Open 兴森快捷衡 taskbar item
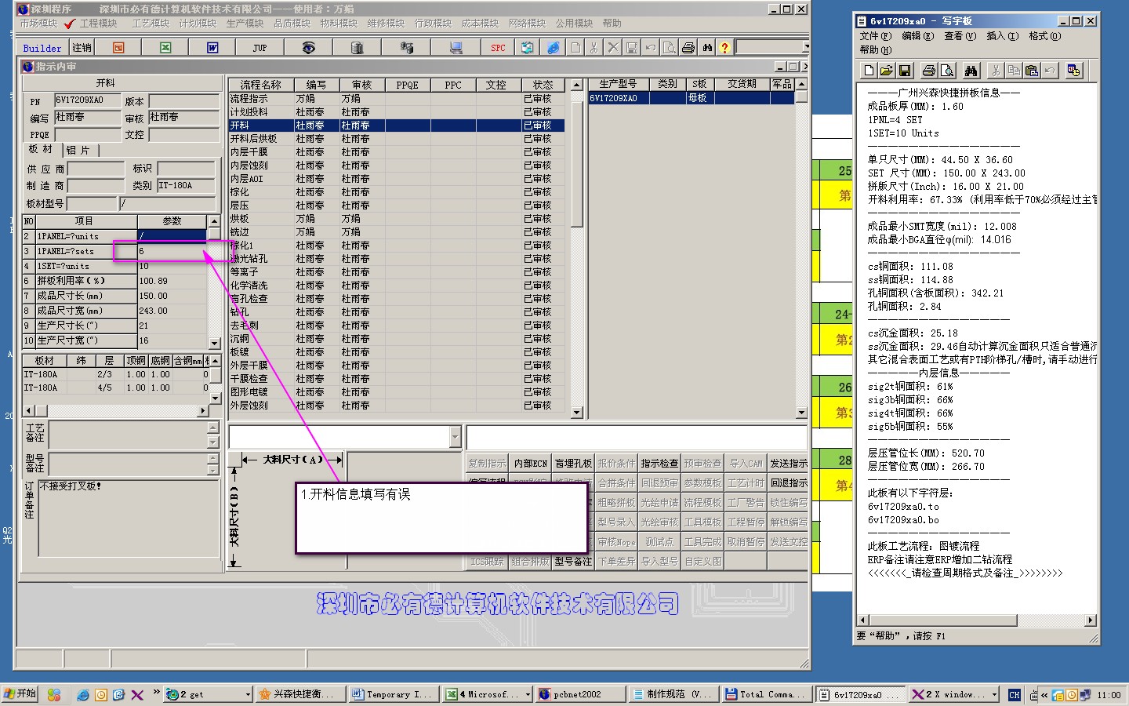 tap(300, 694)
